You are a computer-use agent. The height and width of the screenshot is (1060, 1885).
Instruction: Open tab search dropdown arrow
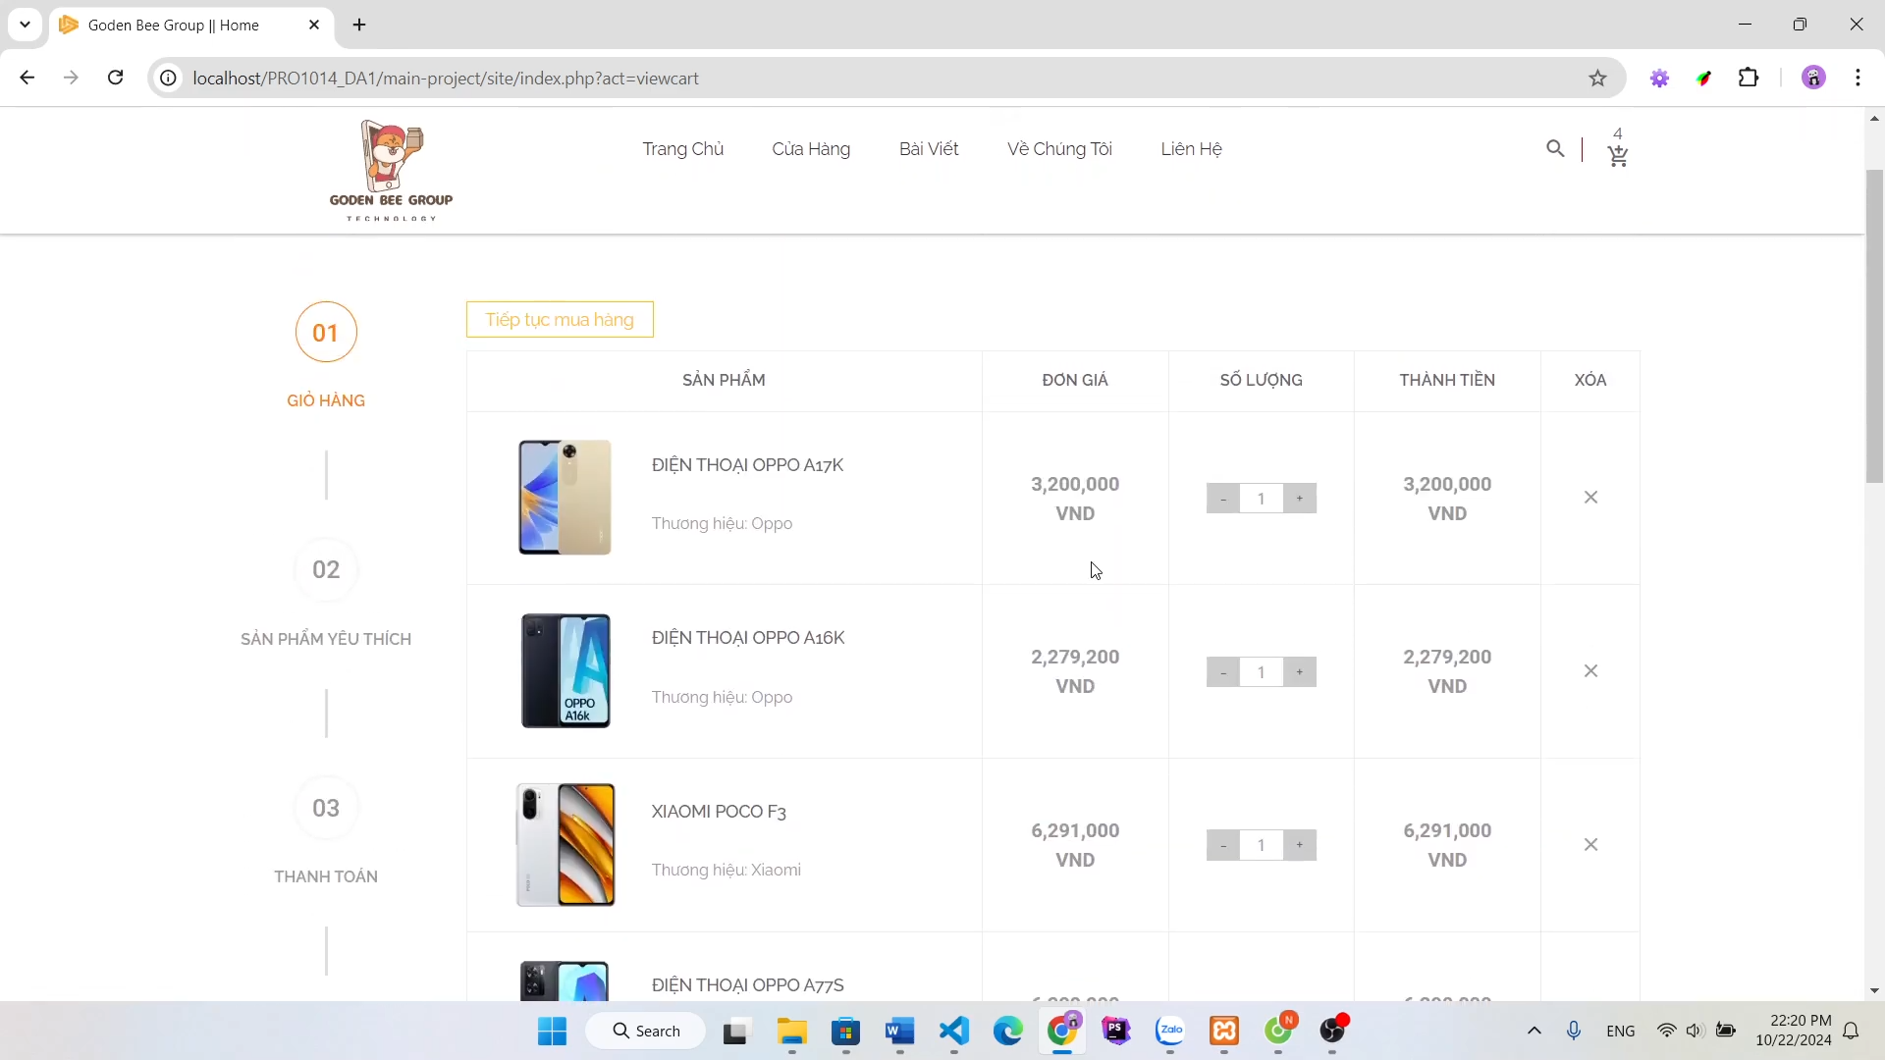pos(25,25)
